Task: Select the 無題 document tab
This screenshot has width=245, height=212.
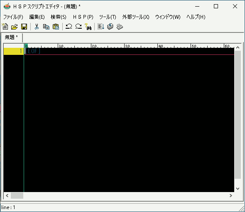Action: tap(11, 37)
